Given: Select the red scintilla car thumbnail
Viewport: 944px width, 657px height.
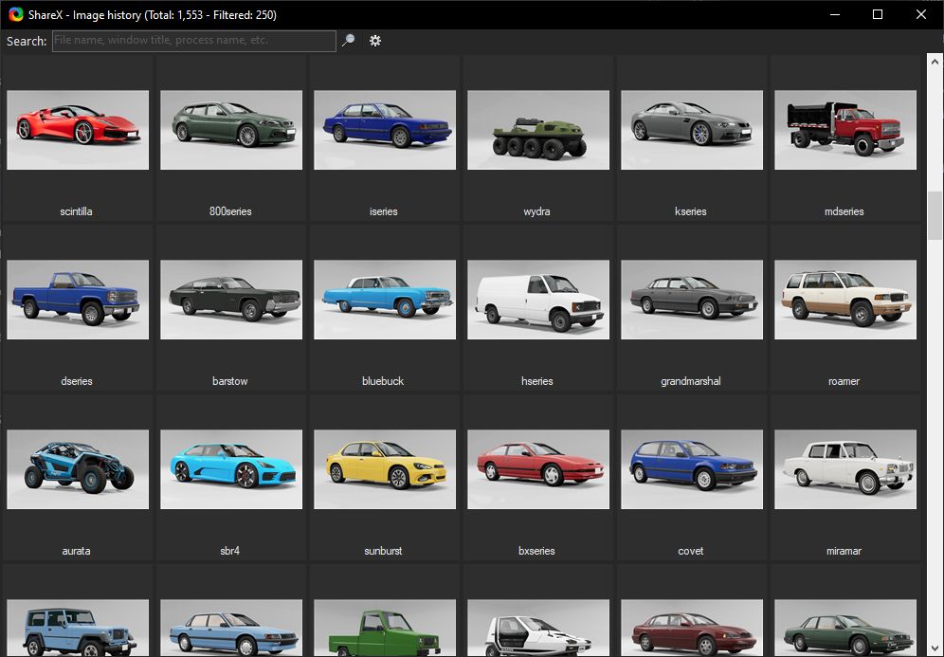Looking at the screenshot, I should pyautogui.click(x=78, y=130).
